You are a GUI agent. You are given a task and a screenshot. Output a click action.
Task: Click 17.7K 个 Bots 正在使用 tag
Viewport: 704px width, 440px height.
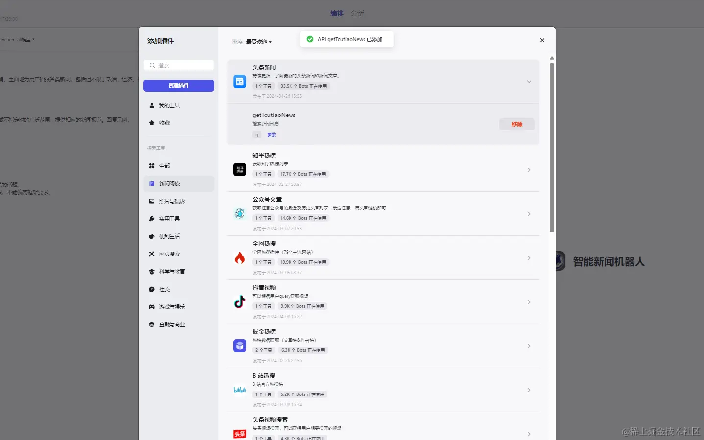[x=303, y=174]
